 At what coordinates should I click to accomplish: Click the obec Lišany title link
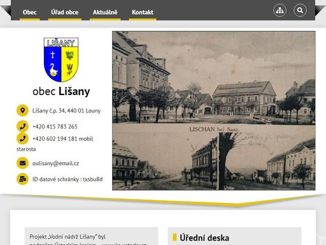point(61,91)
